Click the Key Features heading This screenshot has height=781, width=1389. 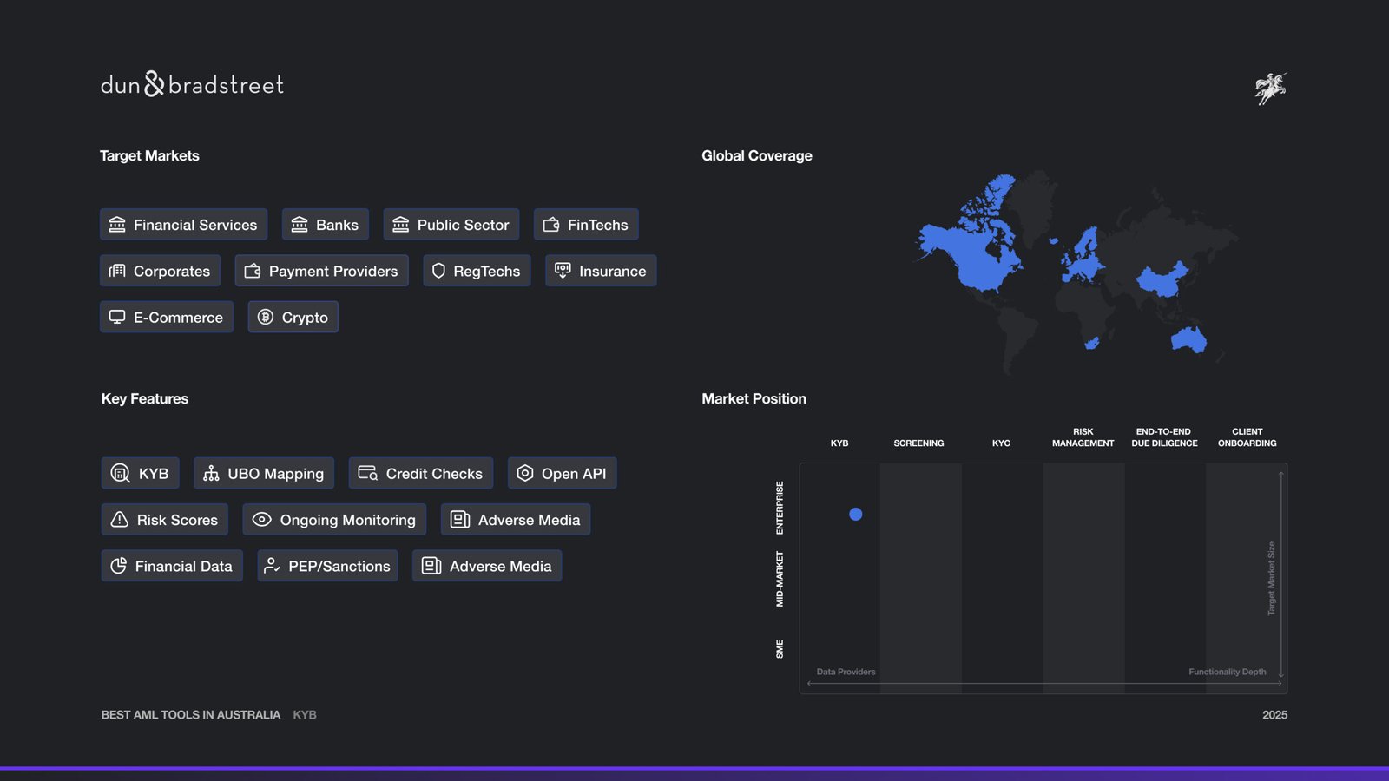coord(145,398)
